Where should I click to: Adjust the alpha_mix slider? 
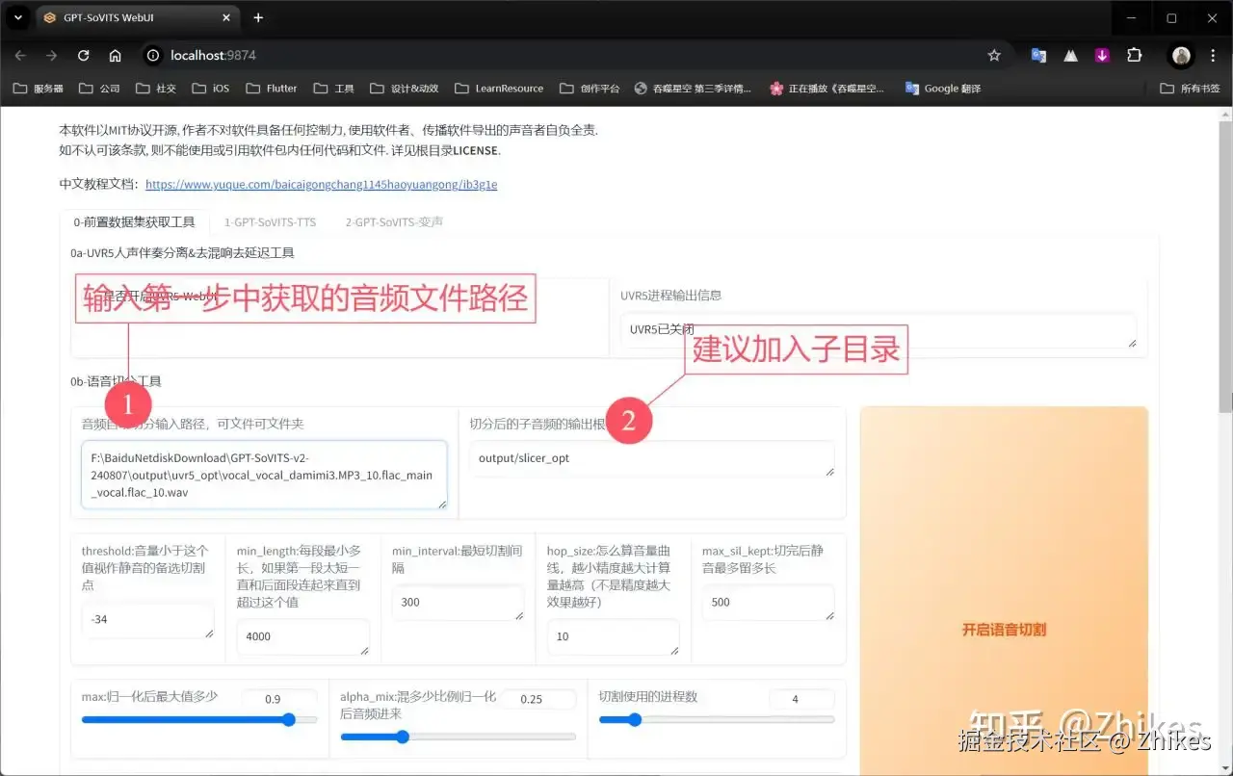click(459, 737)
